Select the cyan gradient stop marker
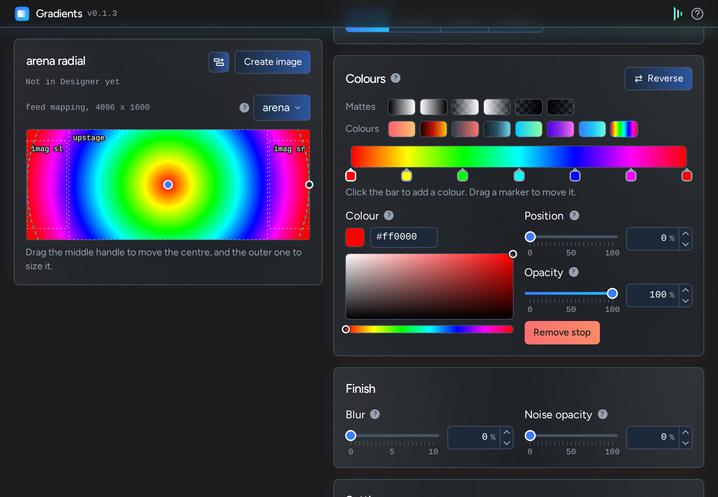Image resolution: width=718 pixels, height=497 pixels. click(x=519, y=175)
